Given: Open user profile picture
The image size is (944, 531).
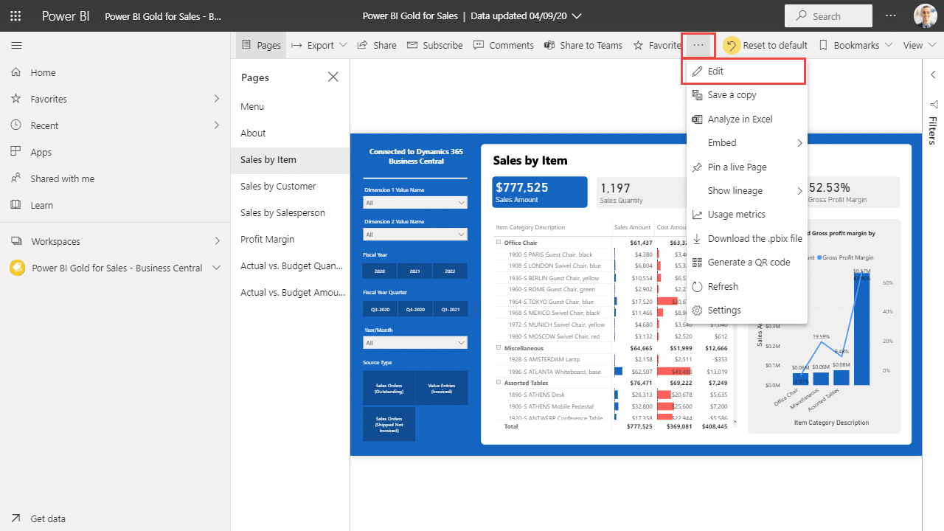Looking at the screenshot, I should pos(926,15).
